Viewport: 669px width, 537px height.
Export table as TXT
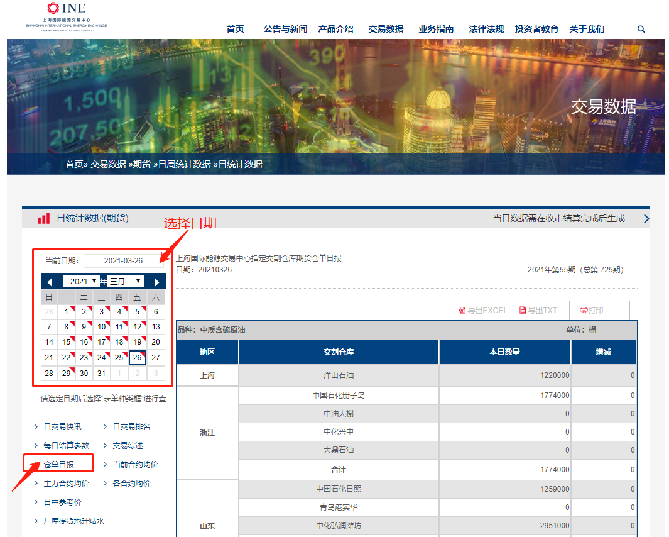pyautogui.click(x=538, y=311)
